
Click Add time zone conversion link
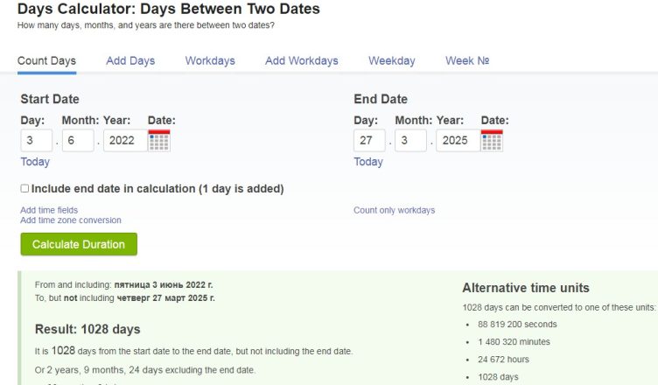point(71,220)
